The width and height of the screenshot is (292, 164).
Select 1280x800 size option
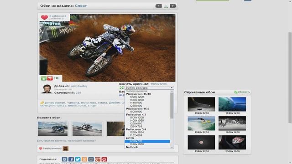pos(136,106)
